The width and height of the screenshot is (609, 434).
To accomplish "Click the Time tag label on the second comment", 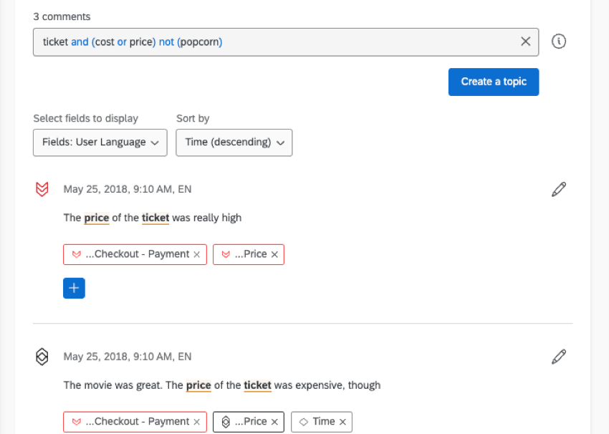I will coord(324,422).
